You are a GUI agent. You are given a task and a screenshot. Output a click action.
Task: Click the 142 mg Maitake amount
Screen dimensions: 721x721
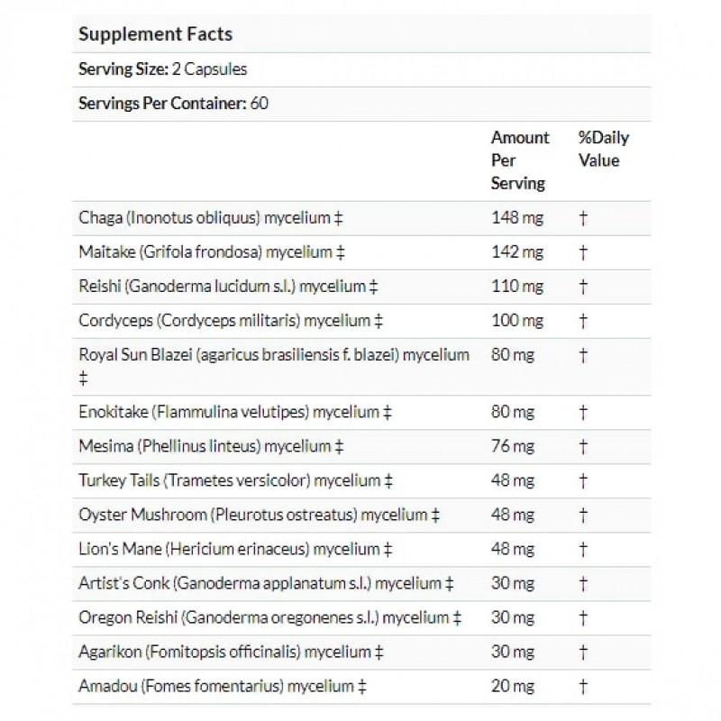(517, 252)
